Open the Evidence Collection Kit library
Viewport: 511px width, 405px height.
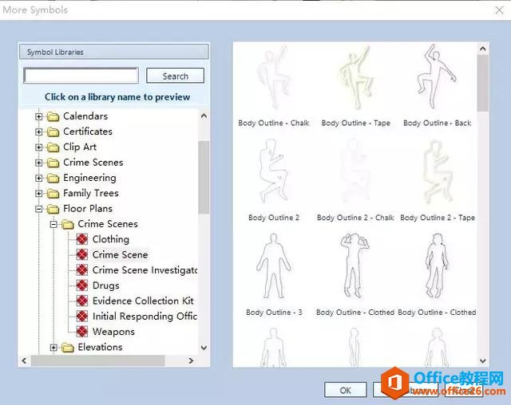pos(143,301)
